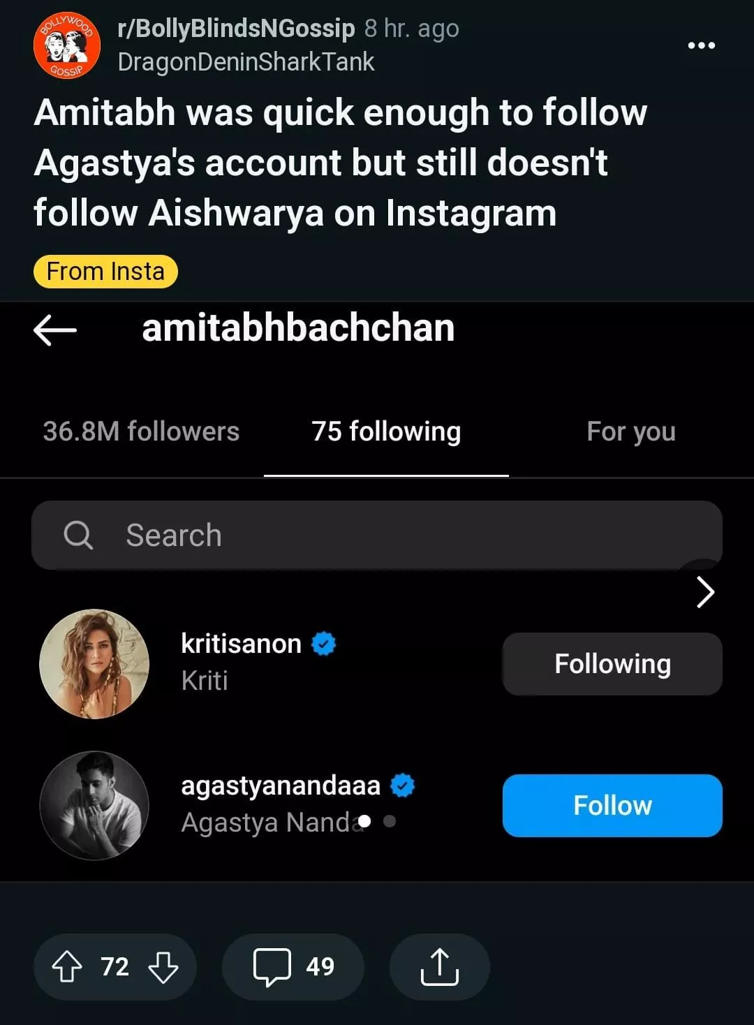Tap agastyanandaaa's verified badge
Screen dimensions: 754x1025
click(x=402, y=786)
